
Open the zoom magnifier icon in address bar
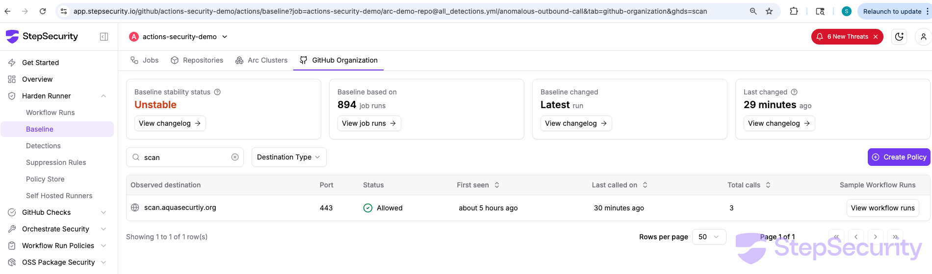coord(753,11)
